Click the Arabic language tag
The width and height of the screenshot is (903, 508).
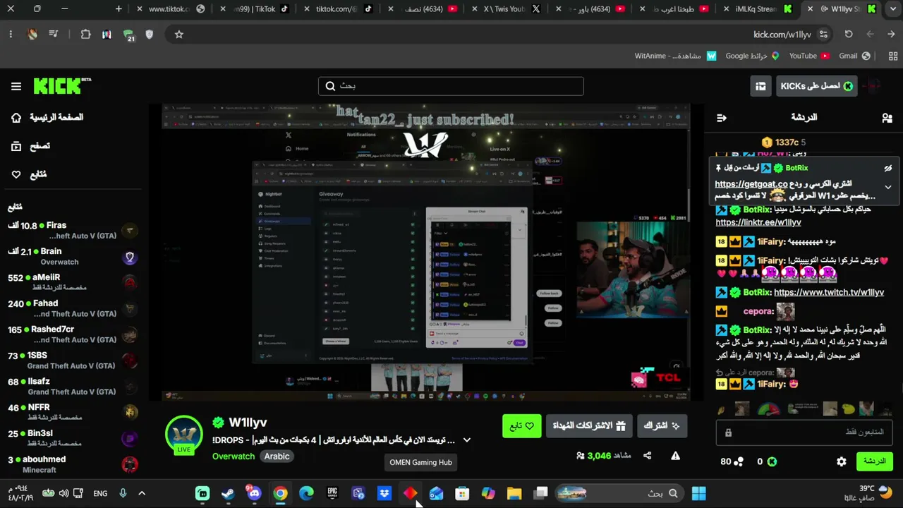[277, 456]
